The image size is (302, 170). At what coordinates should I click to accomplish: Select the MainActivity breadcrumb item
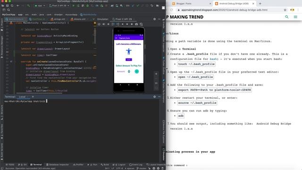88,15
